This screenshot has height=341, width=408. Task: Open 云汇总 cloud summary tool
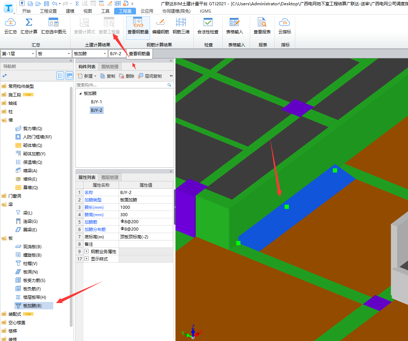tap(11, 26)
